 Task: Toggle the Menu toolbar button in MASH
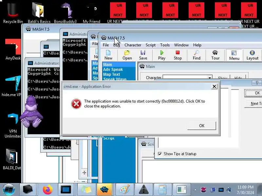234,55
